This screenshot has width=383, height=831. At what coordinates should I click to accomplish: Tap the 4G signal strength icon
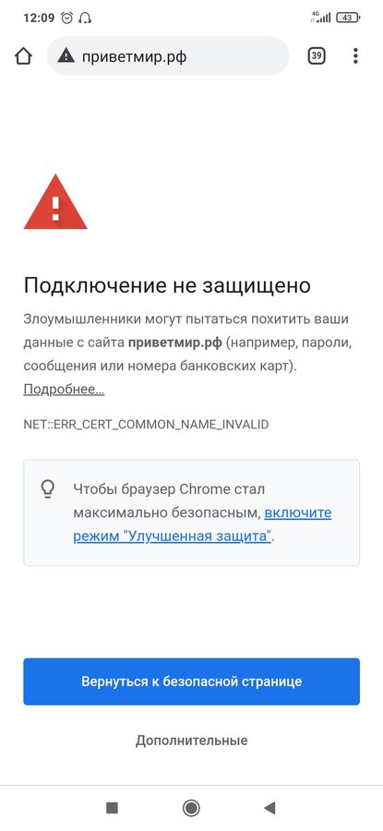pyautogui.click(x=321, y=18)
